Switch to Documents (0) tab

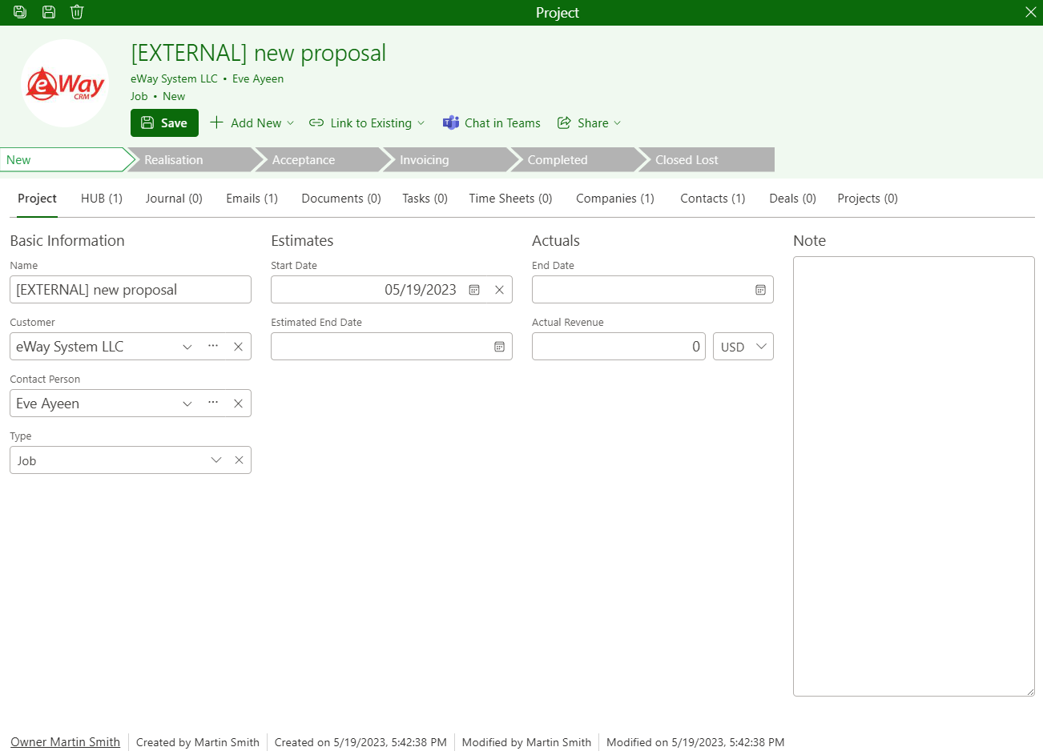[341, 199]
